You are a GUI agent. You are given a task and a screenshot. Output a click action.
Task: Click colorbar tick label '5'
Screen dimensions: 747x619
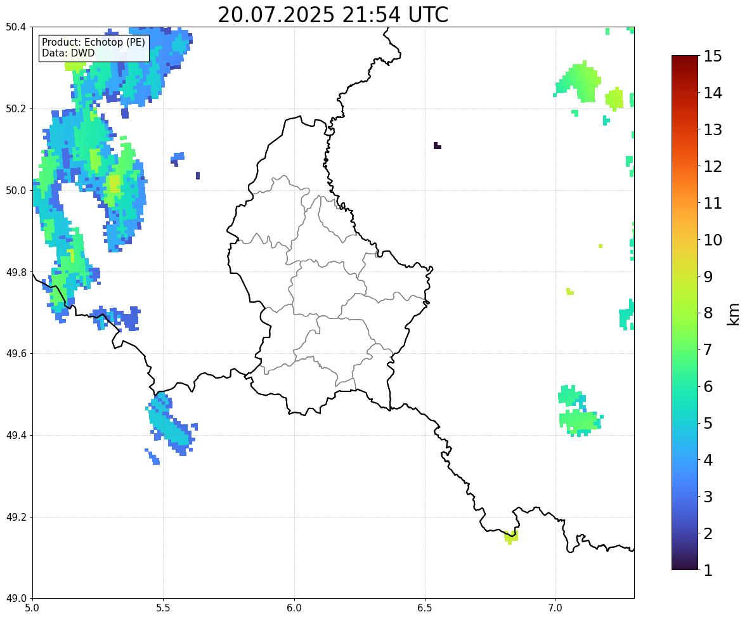[x=708, y=423]
